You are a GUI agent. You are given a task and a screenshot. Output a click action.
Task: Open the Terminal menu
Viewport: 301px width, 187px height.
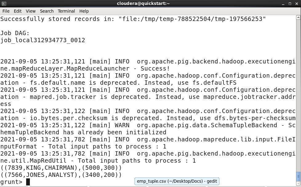click(66, 11)
